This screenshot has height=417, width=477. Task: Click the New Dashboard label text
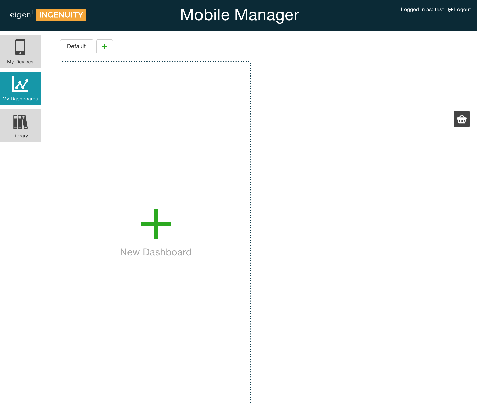pos(156,252)
